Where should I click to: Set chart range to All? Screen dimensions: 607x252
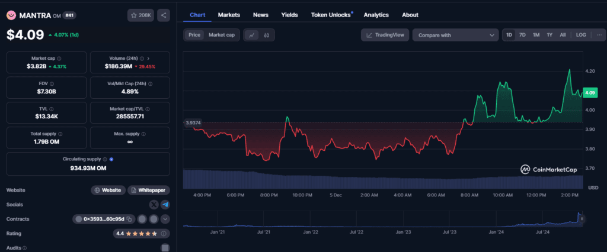coord(563,35)
